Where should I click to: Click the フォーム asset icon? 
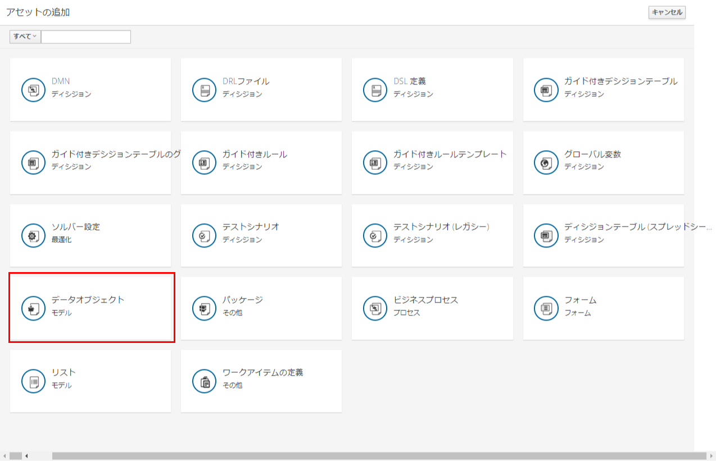pyautogui.click(x=546, y=309)
